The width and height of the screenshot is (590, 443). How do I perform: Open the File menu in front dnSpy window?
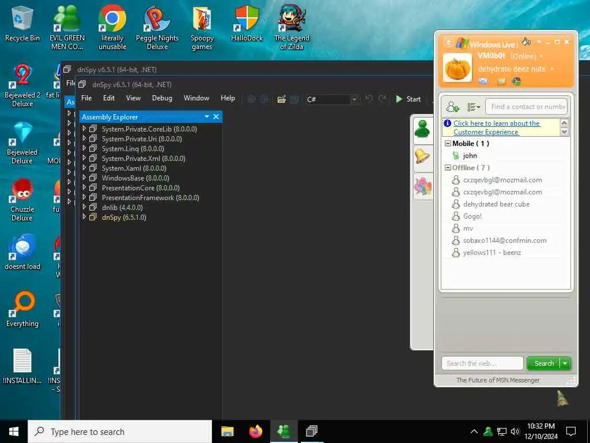pos(86,98)
